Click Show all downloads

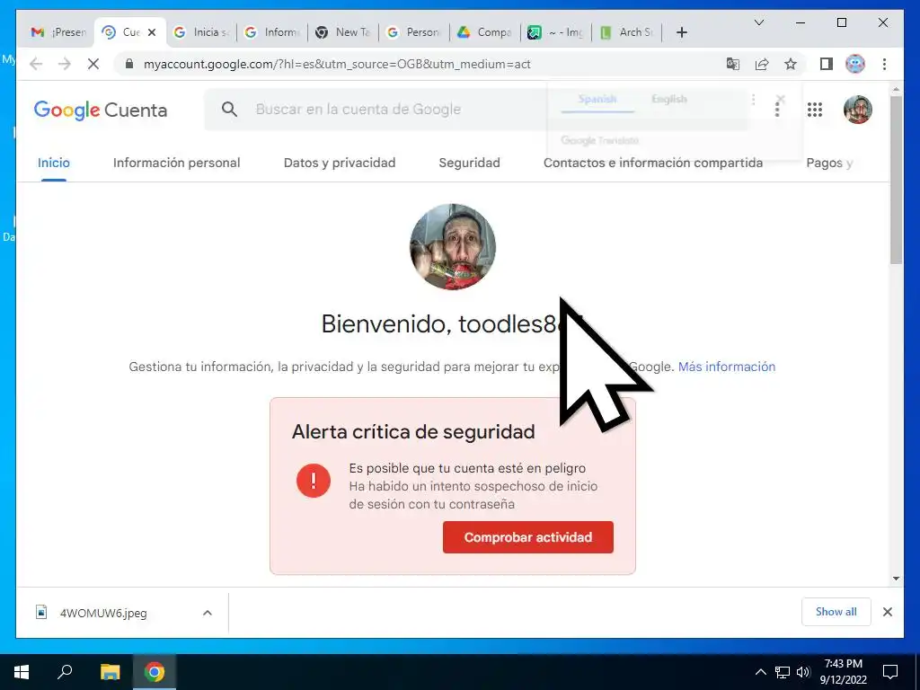tap(836, 612)
